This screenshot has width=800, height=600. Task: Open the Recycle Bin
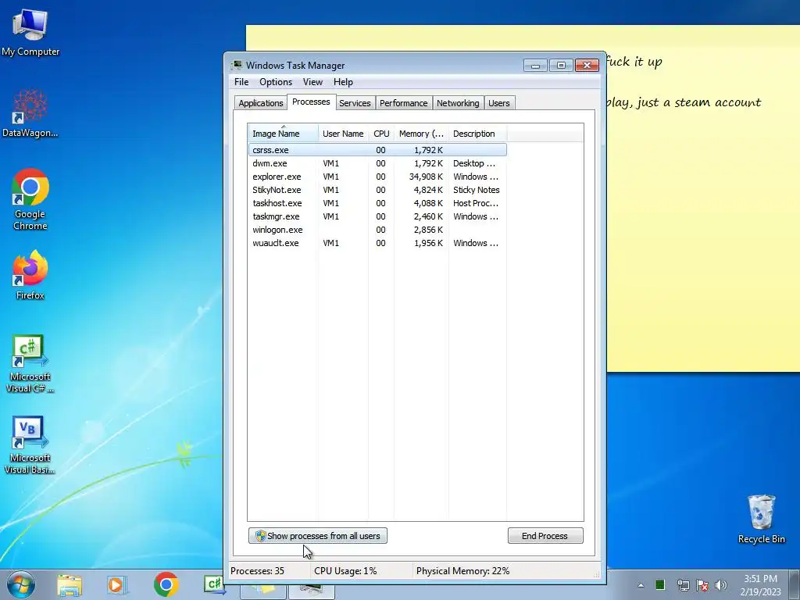[x=761, y=519]
